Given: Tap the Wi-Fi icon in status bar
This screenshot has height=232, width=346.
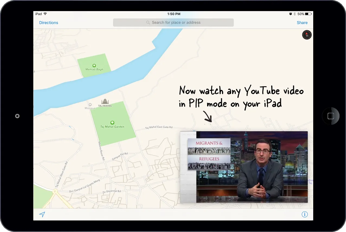Looking at the screenshot, I should [x=45, y=14].
